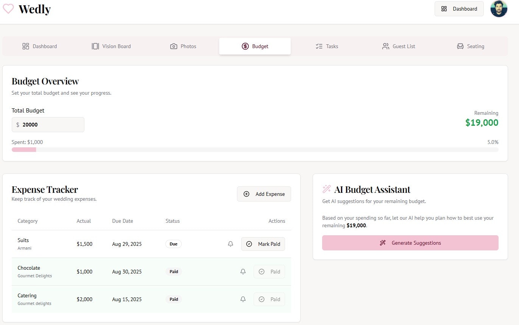519x325 pixels.
Task: Open the user profile avatar
Action: [x=499, y=9]
